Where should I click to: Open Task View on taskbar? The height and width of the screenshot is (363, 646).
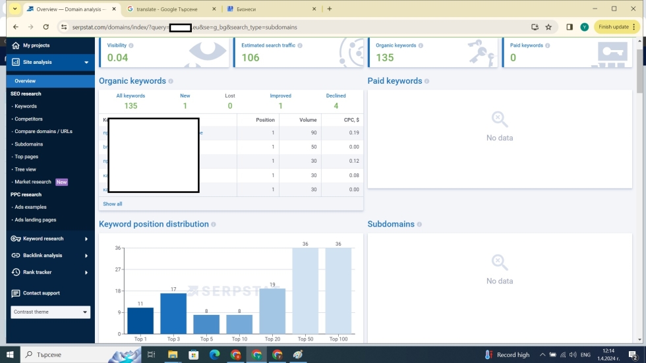tap(151, 354)
